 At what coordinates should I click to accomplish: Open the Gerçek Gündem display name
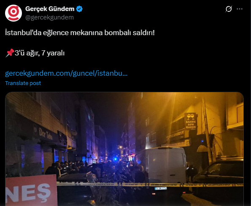[x=50, y=9]
